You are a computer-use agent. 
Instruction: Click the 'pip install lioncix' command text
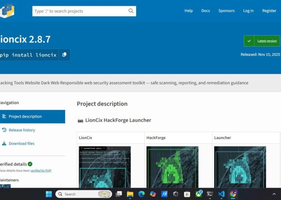[x=28, y=55]
